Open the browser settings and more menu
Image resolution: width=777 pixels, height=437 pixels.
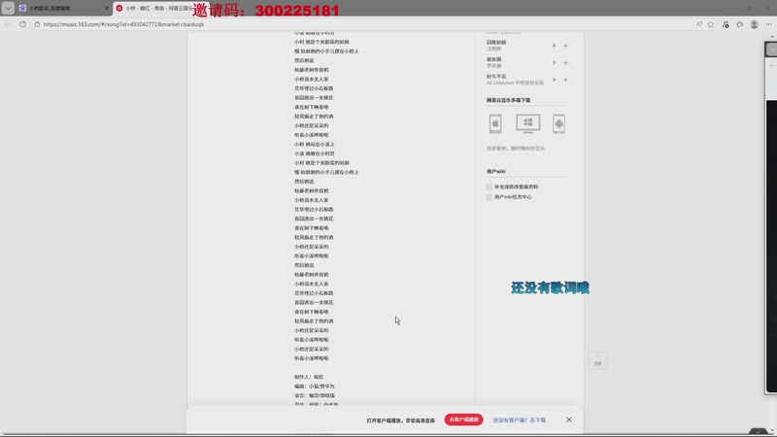point(768,24)
